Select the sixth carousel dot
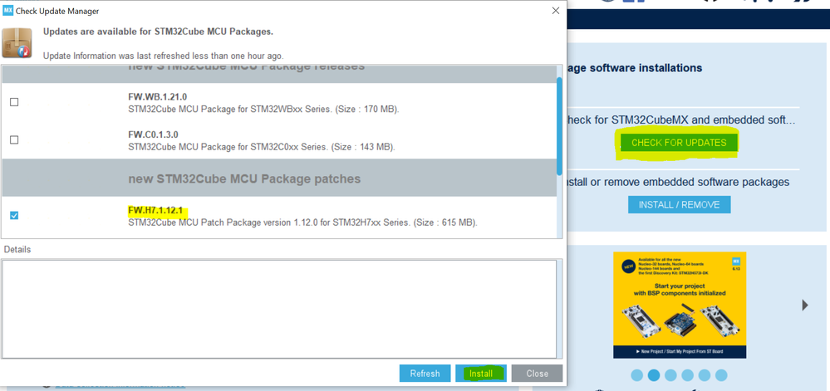This screenshot has height=391, width=830. [x=721, y=375]
